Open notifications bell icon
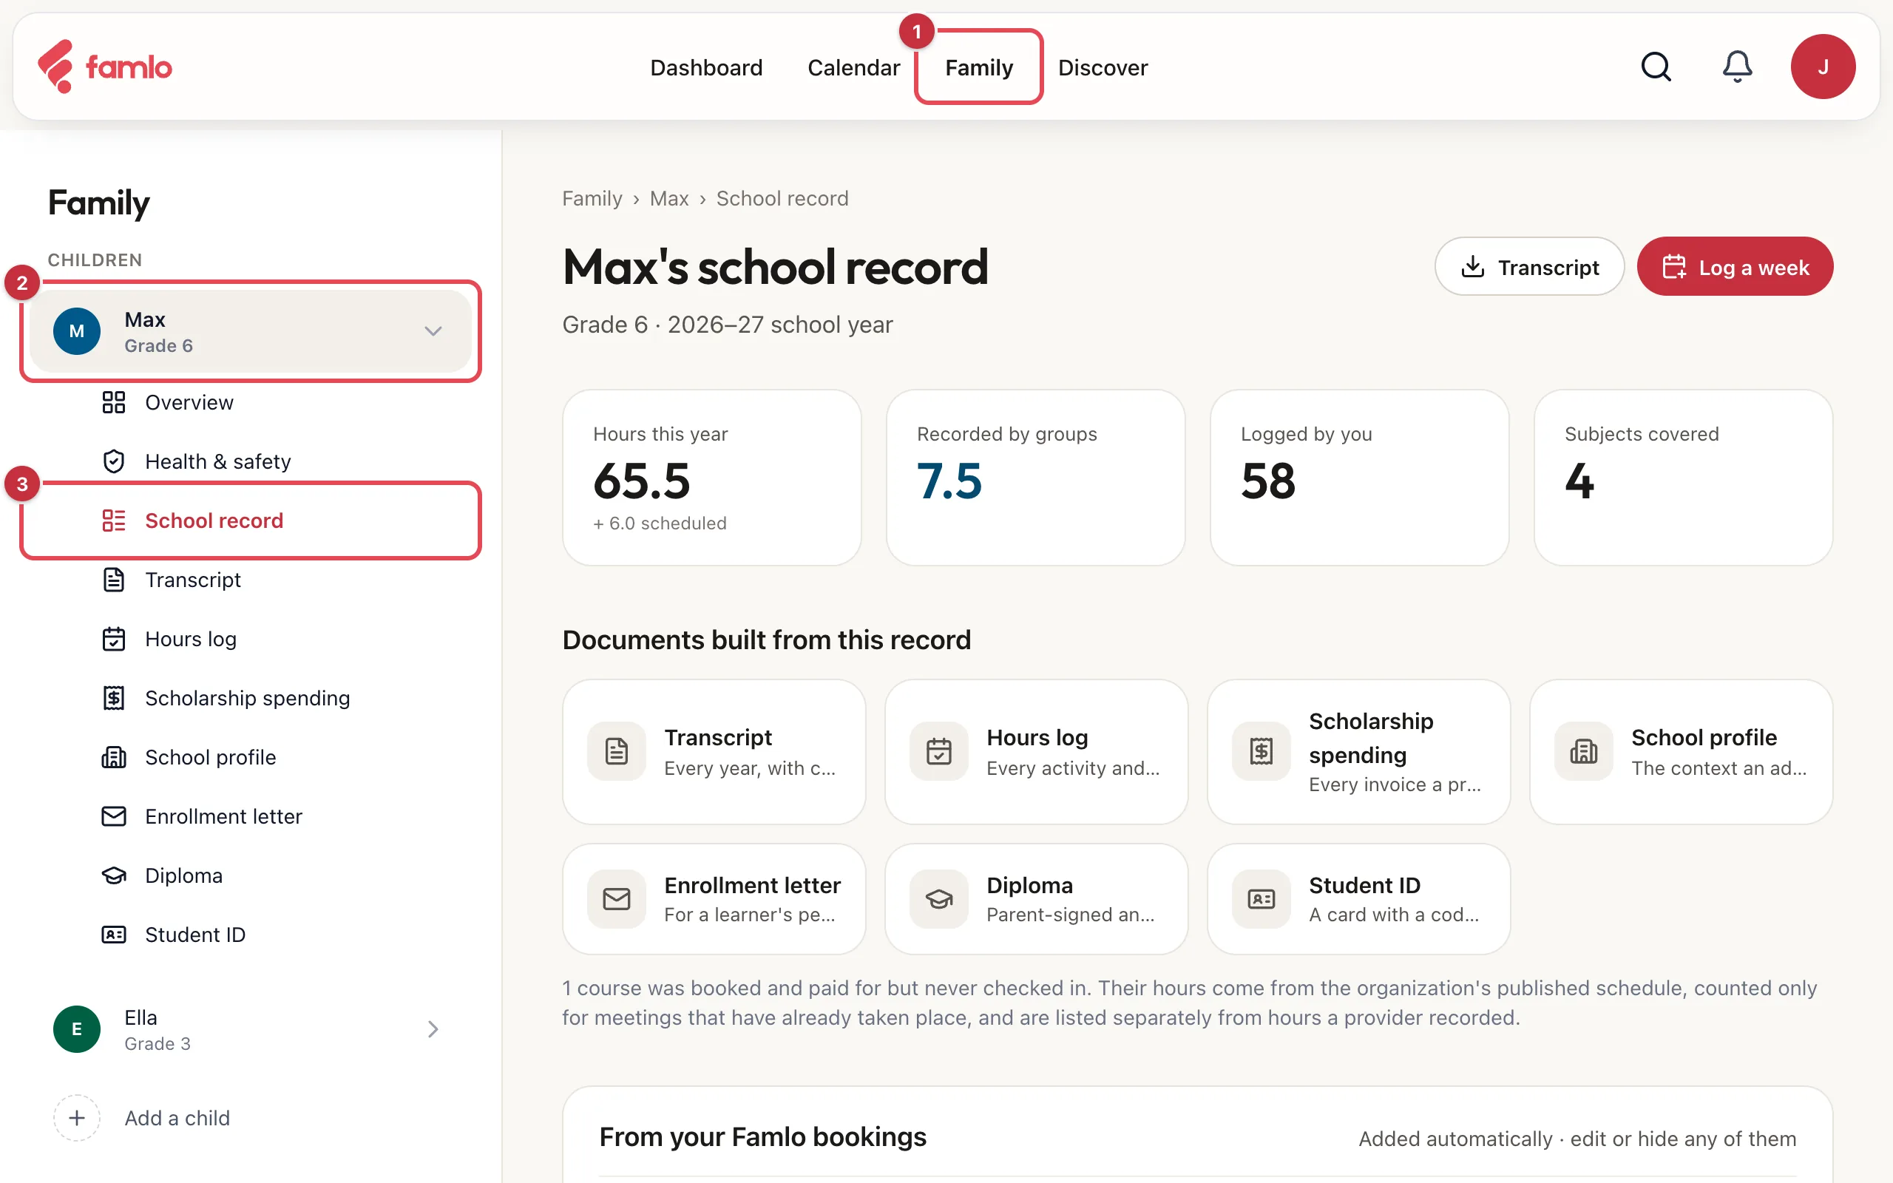The width and height of the screenshot is (1893, 1183). [1736, 67]
